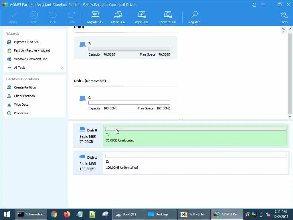Launch Chrome from the taskbar

54,214
